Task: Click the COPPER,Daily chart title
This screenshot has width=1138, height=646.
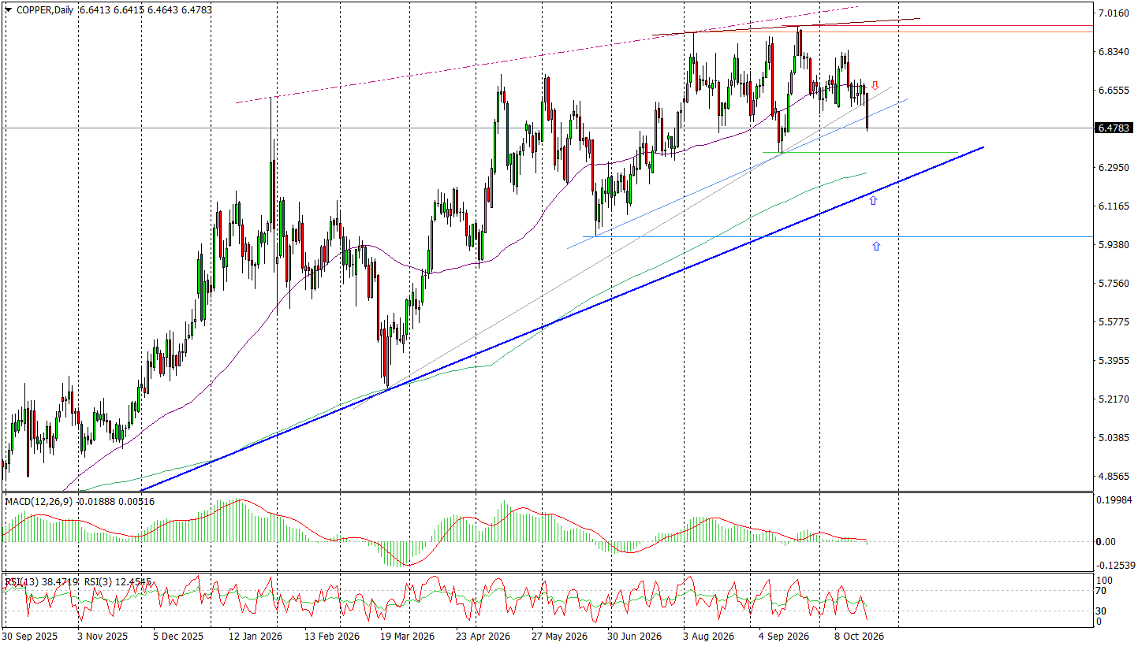Action: [46, 9]
